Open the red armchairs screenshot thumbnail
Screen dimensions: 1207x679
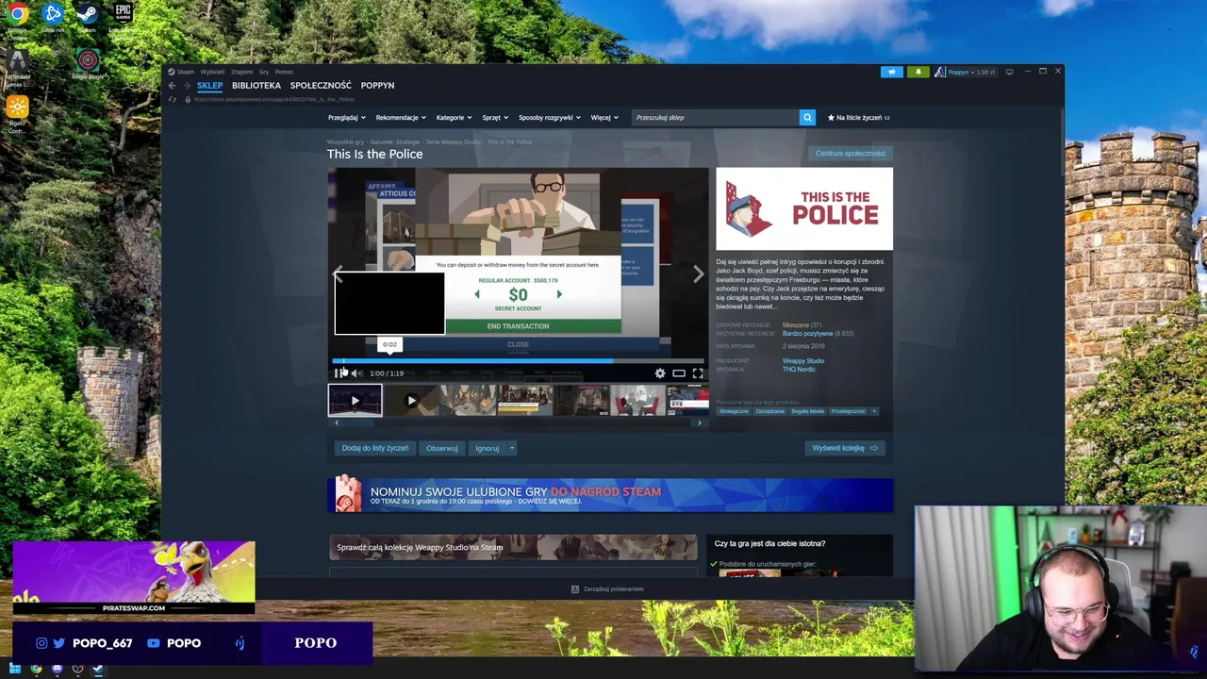[638, 400]
